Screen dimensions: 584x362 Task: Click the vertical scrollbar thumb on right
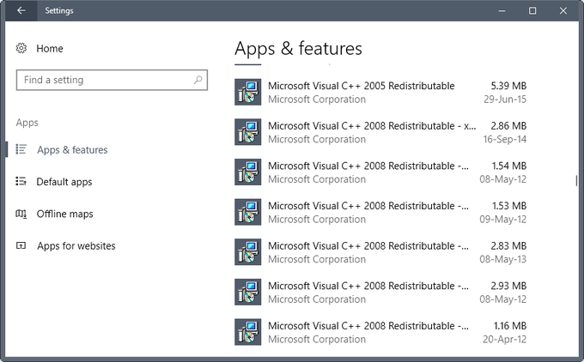576,180
